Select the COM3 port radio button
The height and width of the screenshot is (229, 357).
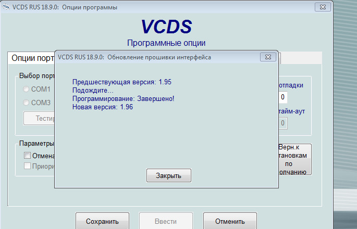[x=26, y=103]
